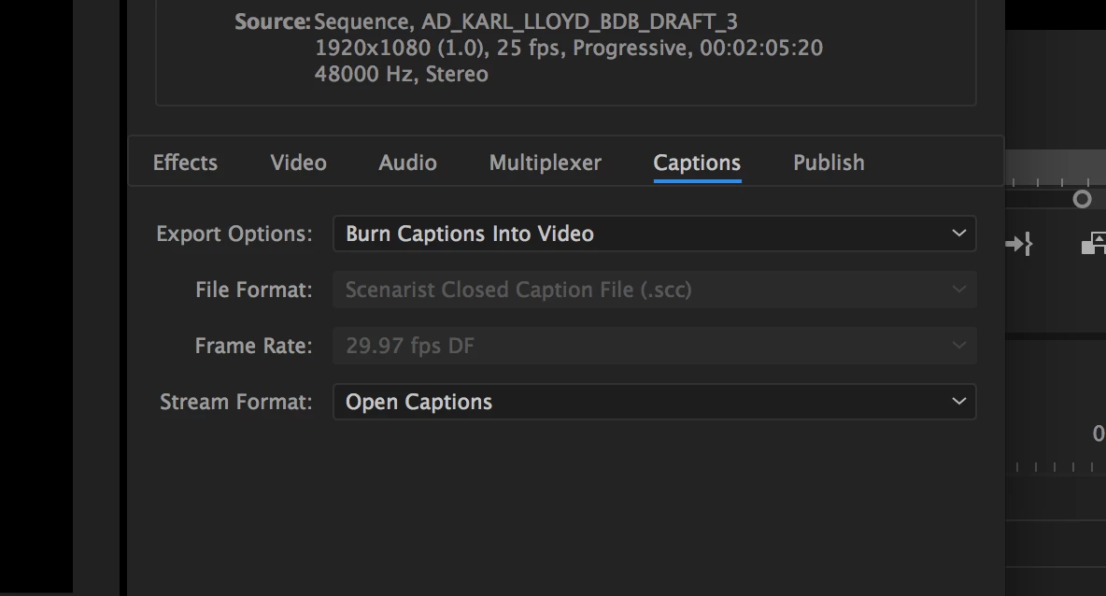Screen dimensions: 1106x596
Task: Go to the Multiplexer tab
Action: tap(546, 163)
